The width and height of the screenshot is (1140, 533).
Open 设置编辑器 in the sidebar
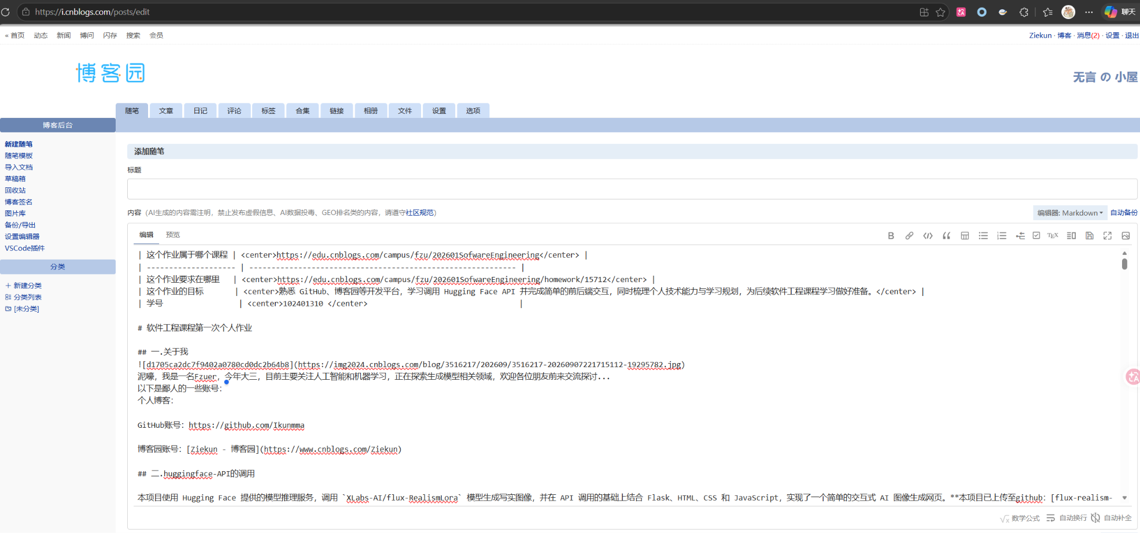pos(22,236)
